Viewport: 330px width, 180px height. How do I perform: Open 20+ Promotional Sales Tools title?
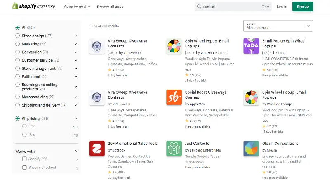pos(132,144)
